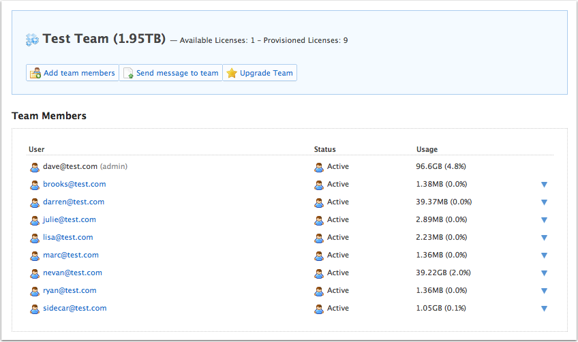This screenshot has width=578, height=342.
Task: Click the Usage column header
Action: (427, 149)
